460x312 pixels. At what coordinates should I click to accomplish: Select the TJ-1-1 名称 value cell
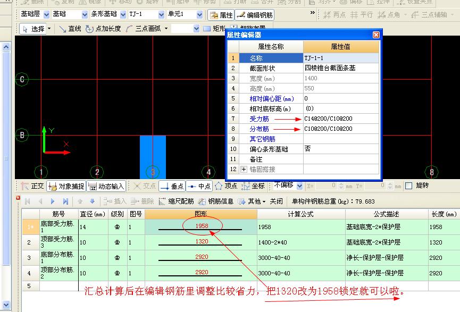341,58
